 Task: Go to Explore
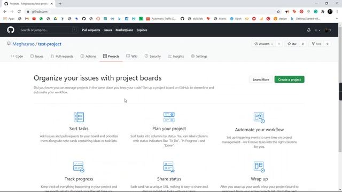tap(142, 30)
